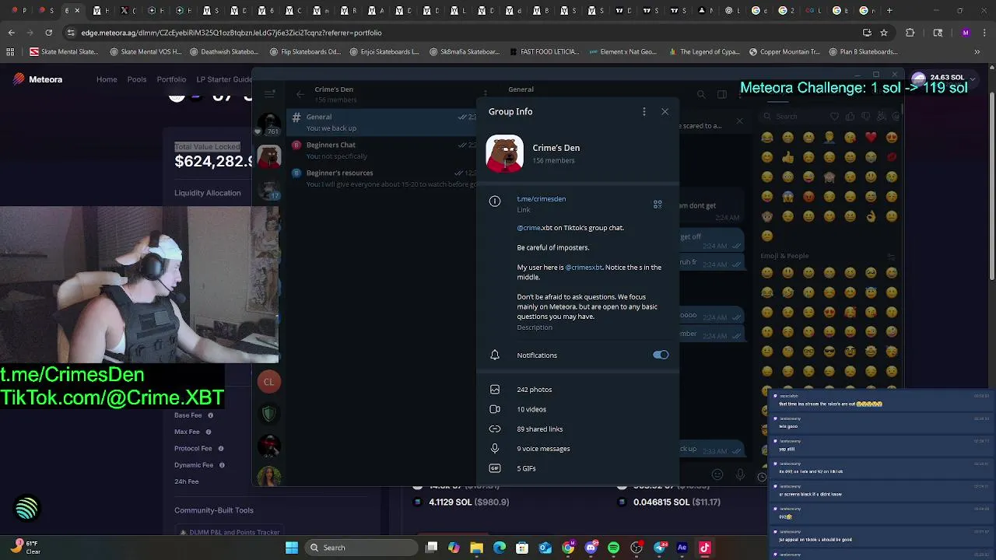Open After Effects from taskbar
Screen dimensions: 996x560
click(x=682, y=548)
